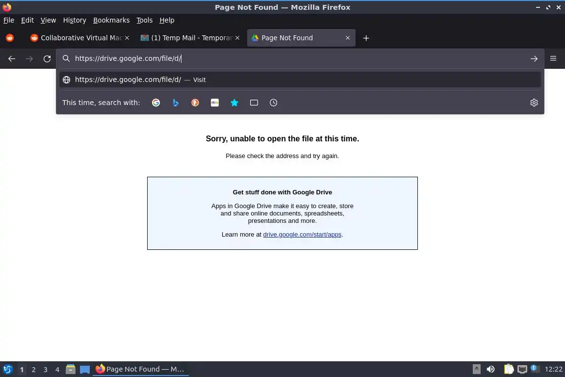565x377 pixels.
Task: Click 'Please check the address and try again'
Action: point(282,156)
